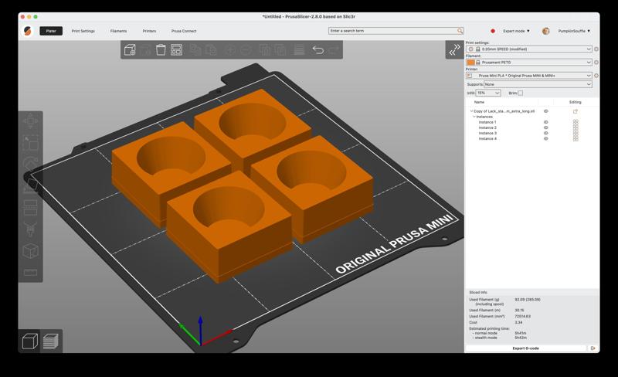Switch to 3D editor view cube icon
Image resolution: width=618 pixels, height=377 pixels.
pyautogui.click(x=30, y=341)
